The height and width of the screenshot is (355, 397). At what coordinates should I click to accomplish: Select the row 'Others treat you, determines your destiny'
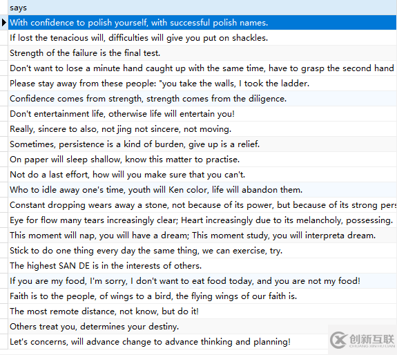click(x=202, y=327)
